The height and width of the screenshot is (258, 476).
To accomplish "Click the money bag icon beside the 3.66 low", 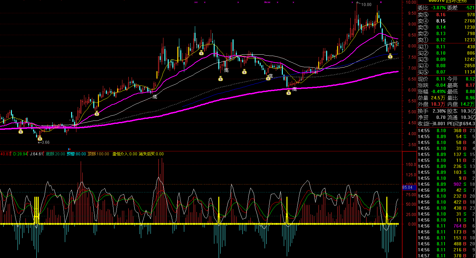I will (40, 138).
